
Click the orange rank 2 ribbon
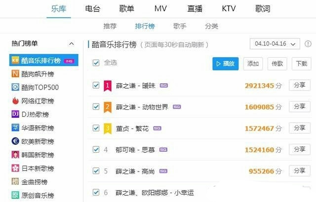pyautogui.click(x=108, y=107)
